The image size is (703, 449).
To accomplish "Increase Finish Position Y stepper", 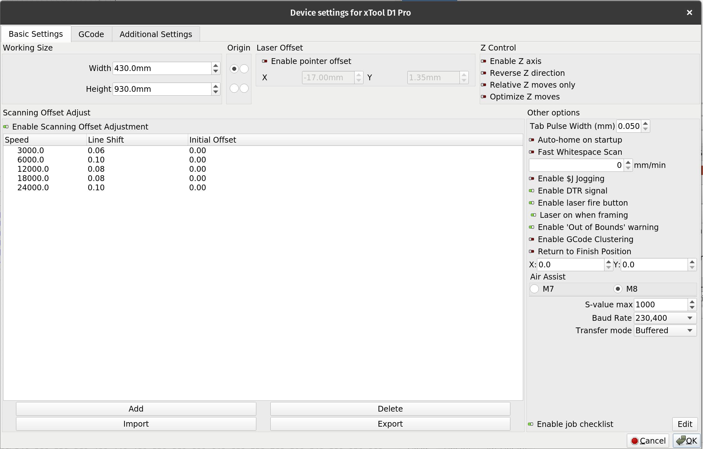I will pyautogui.click(x=692, y=262).
